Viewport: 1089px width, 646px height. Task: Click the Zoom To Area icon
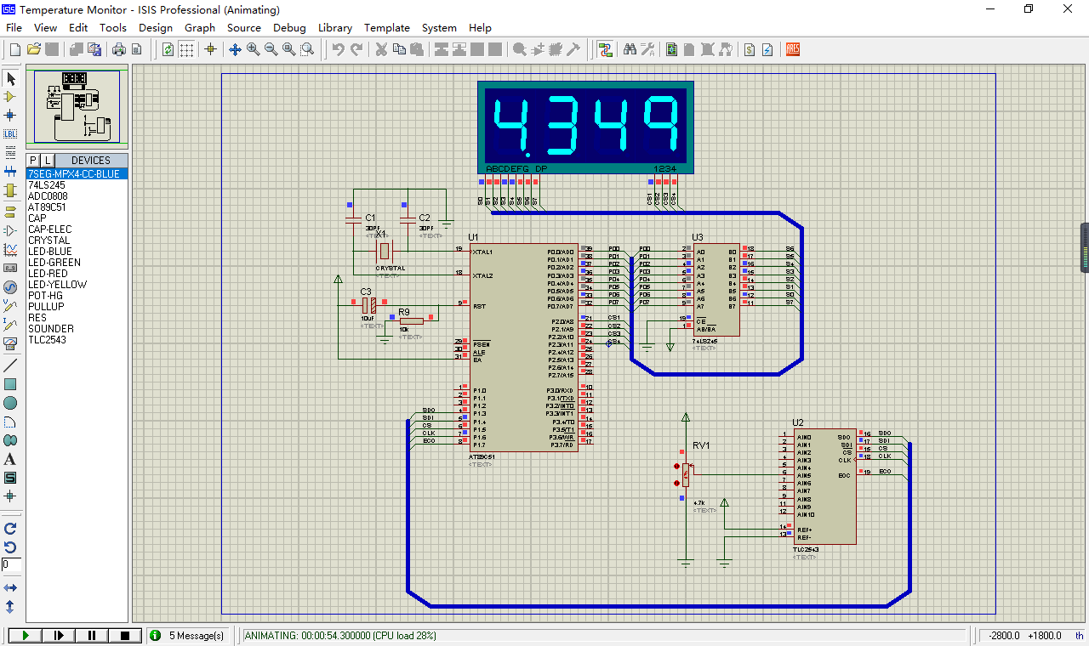(x=307, y=49)
